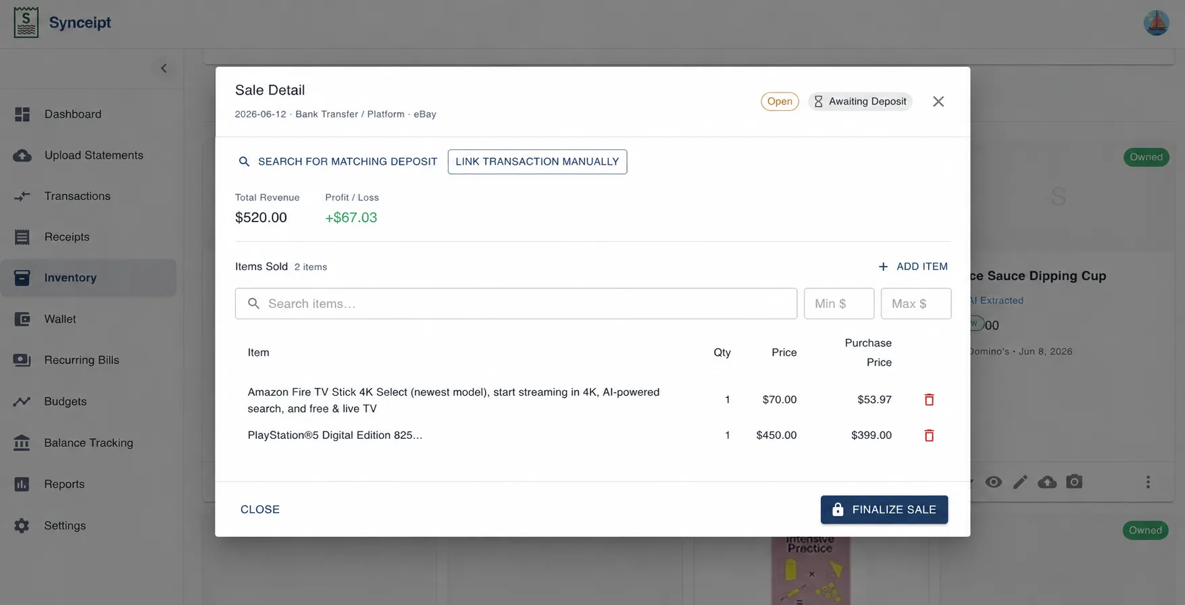Click the $450.00 price cell
Screen dimensions: 1185x605
pos(776,436)
